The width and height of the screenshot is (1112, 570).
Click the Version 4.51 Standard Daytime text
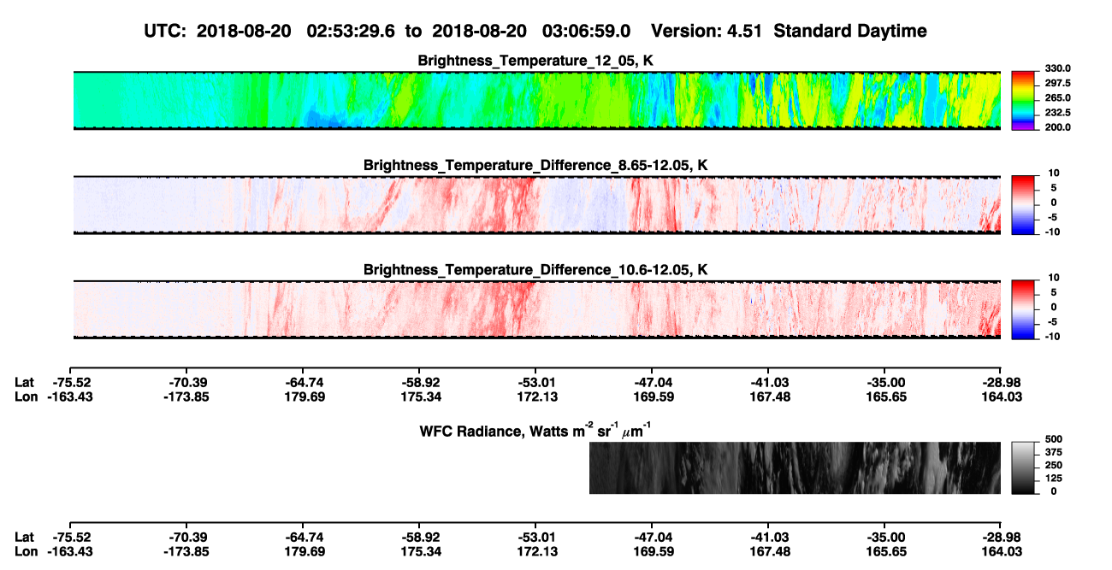789,31
